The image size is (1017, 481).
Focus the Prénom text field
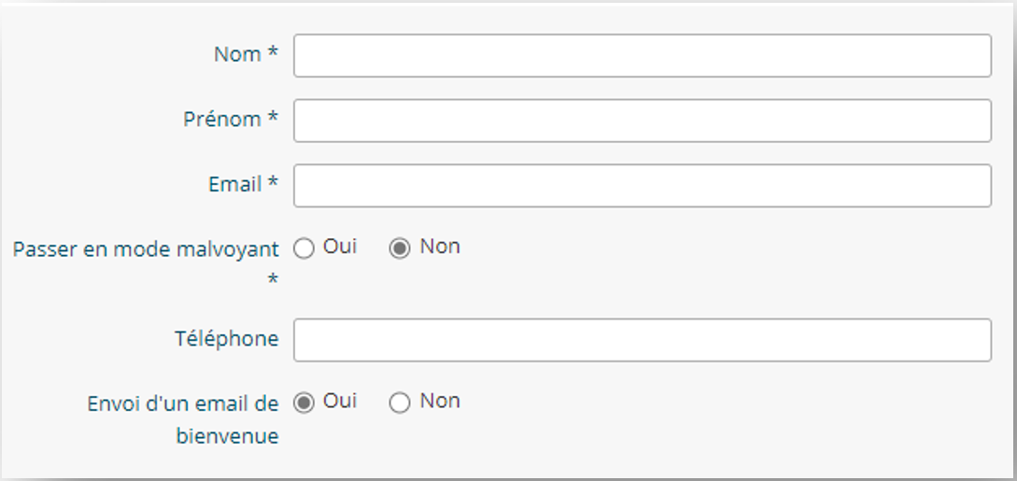click(x=642, y=120)
